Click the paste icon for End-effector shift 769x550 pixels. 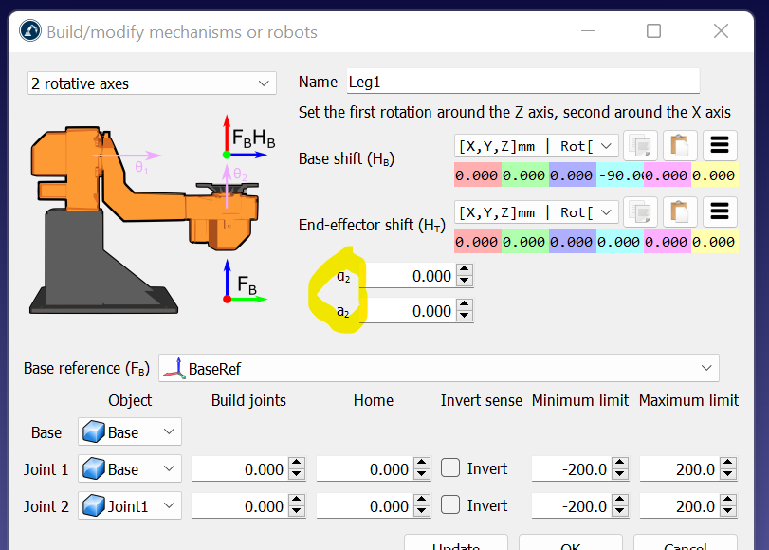[x=680, y=211]
